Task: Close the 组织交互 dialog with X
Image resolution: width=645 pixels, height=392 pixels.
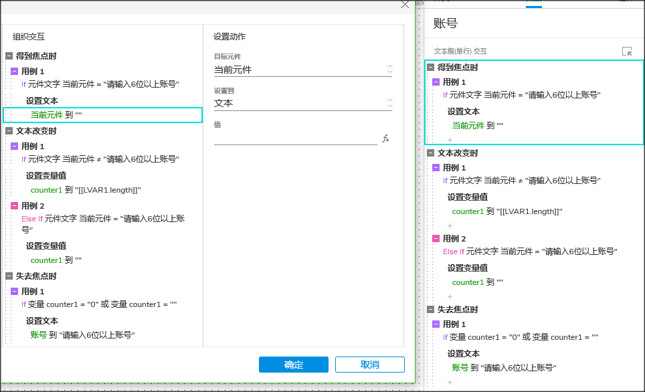Action: [405, 5]
